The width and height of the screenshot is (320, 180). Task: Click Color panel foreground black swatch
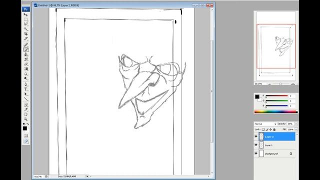point(257,96)
